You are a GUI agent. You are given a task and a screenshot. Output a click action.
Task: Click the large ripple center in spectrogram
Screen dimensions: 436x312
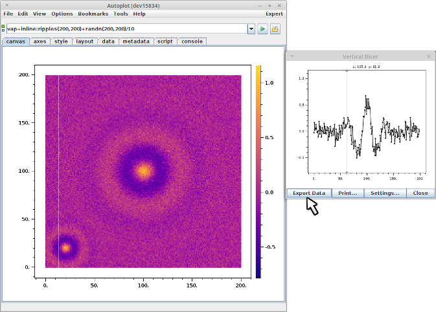tap(143, 170)
